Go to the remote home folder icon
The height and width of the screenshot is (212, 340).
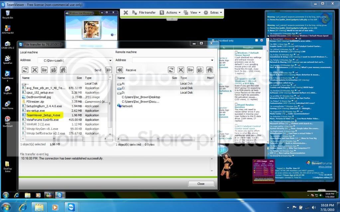209,70
